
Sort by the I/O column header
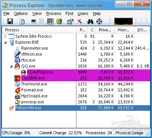[x=142, y=30]
